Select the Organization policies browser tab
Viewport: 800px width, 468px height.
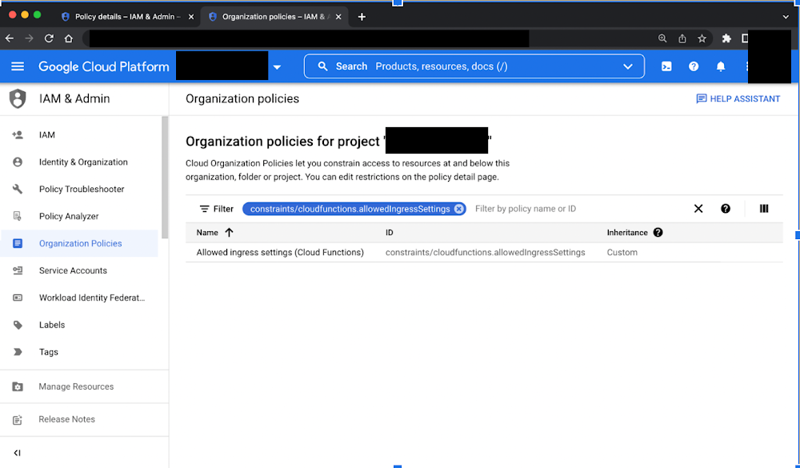pyautogui.click(x=275, y=16)
